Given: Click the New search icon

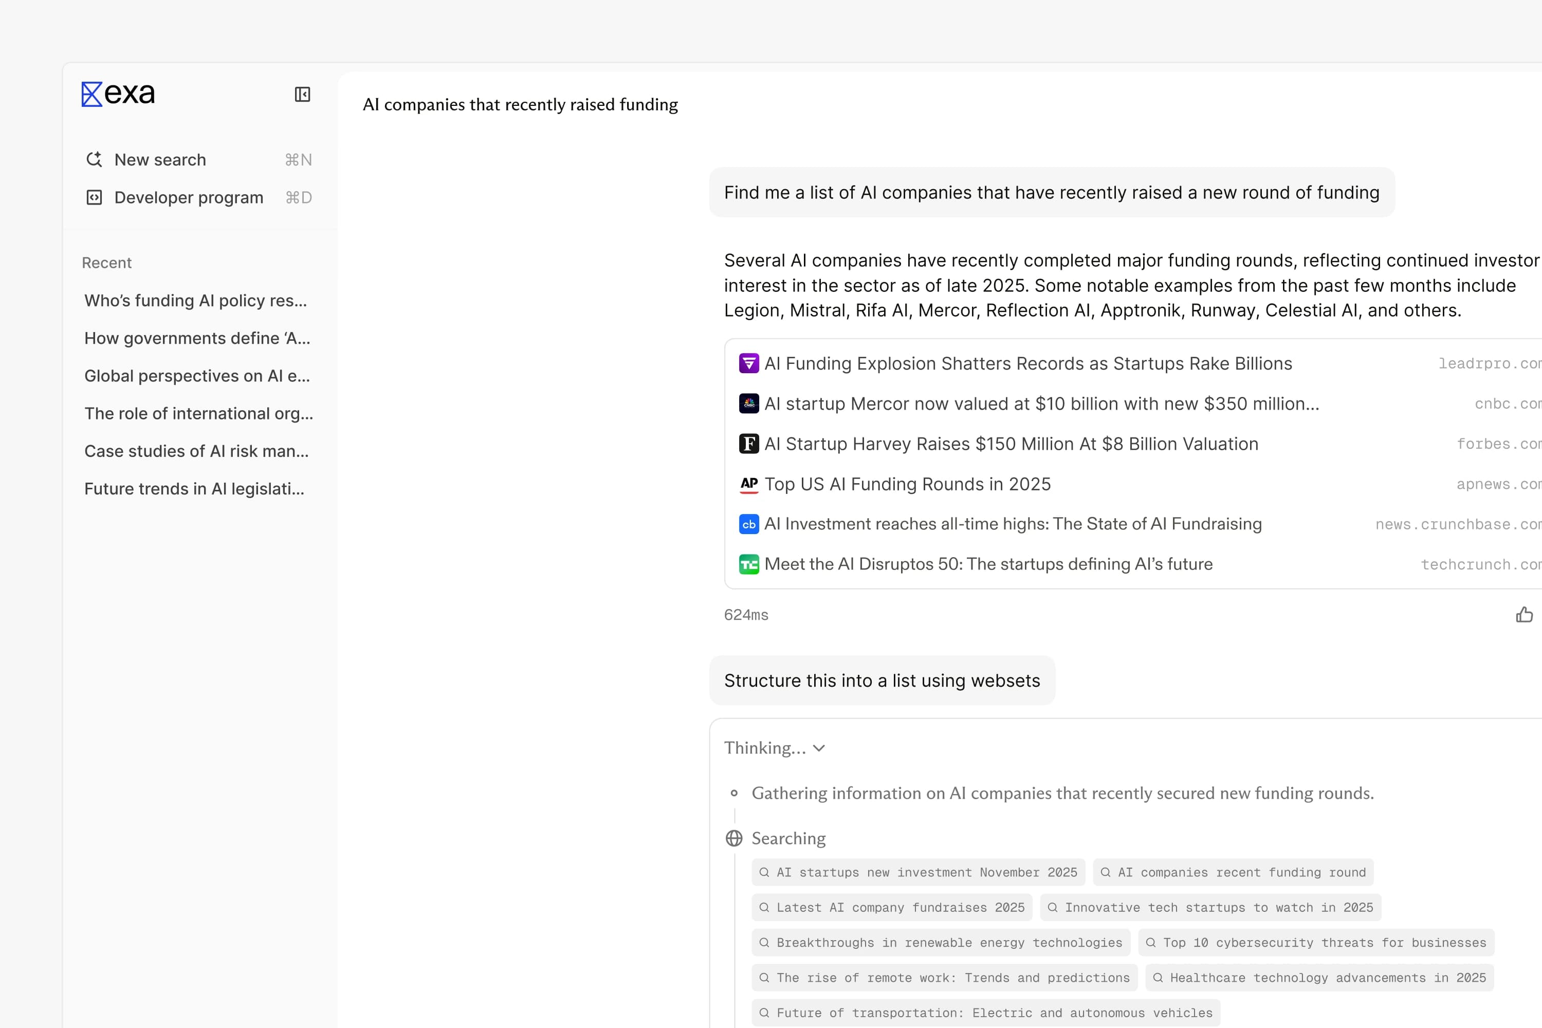Looking at the screenshot, I should click(95, 159).
